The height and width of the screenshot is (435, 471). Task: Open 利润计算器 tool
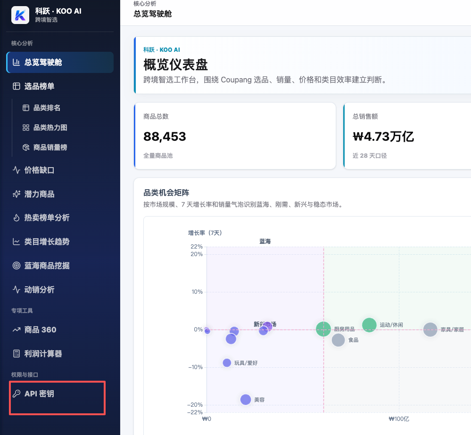pyautogui.click(x=60, y=354)
